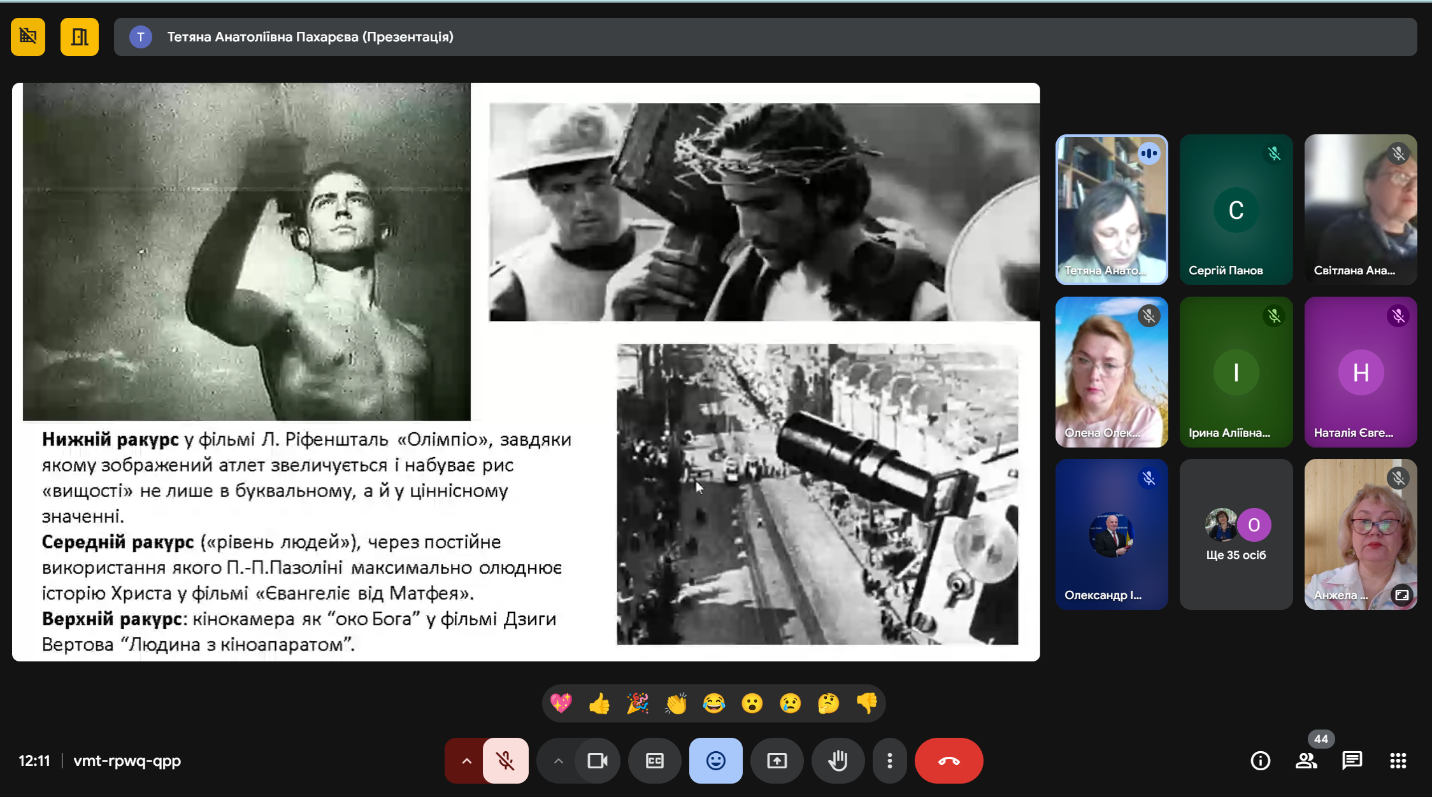
Task: Send the laughing face reaction
Action: (x=714, y=703)
